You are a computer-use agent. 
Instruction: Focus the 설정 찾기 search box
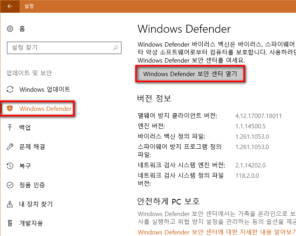tap(64, 48)
